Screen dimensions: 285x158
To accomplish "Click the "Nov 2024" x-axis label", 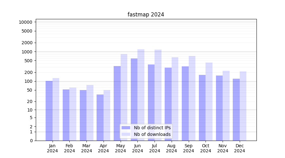I will pos(223,148).
